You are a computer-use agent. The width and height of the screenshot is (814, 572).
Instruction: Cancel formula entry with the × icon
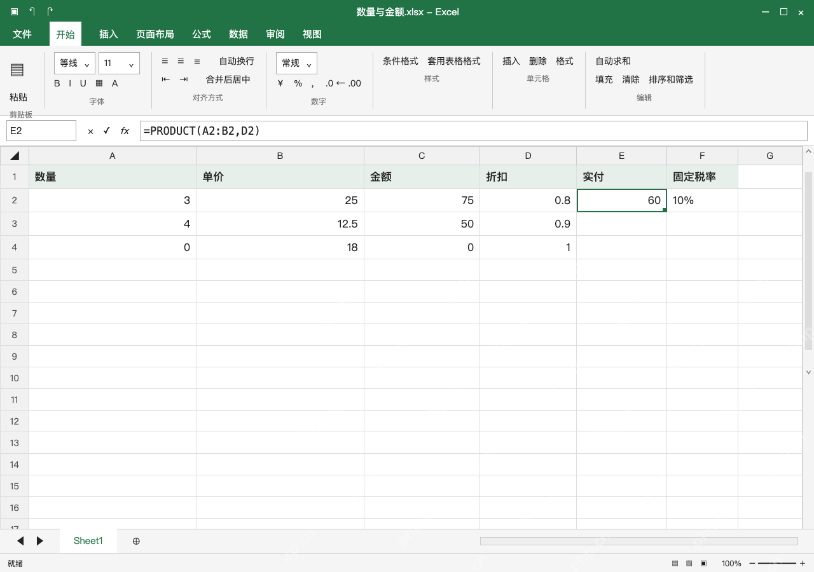point(90,131)
